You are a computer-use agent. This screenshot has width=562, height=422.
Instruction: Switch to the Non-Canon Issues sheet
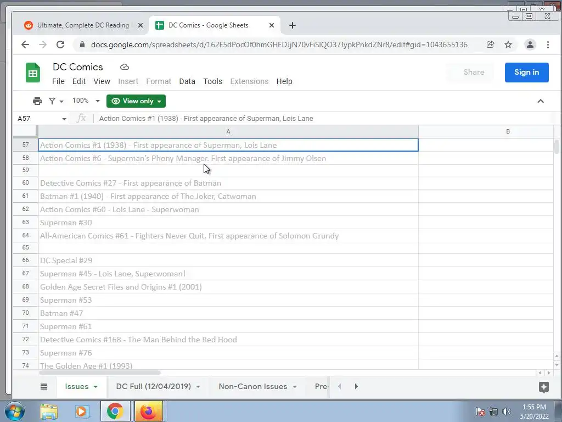point(252,386)
